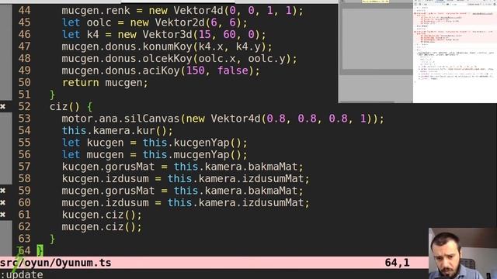The image size is (497, 279).
Task: Click the error sign beside line 52
Action: tap(3, 107)
